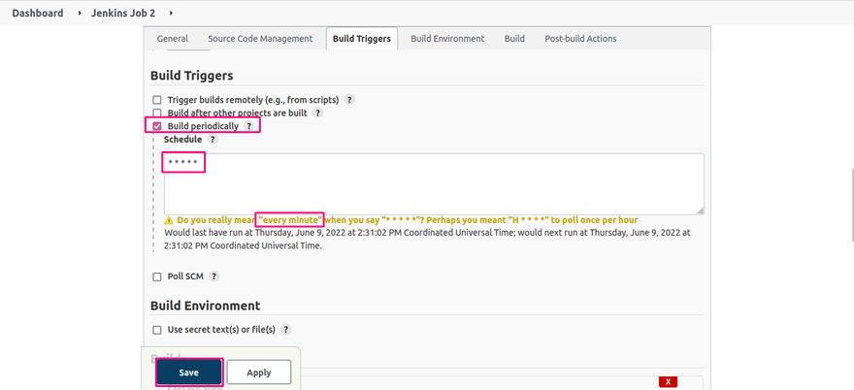Click the Build Triggers section heading
This screenshot has width=854, height=390.
(x=192, y=75)
